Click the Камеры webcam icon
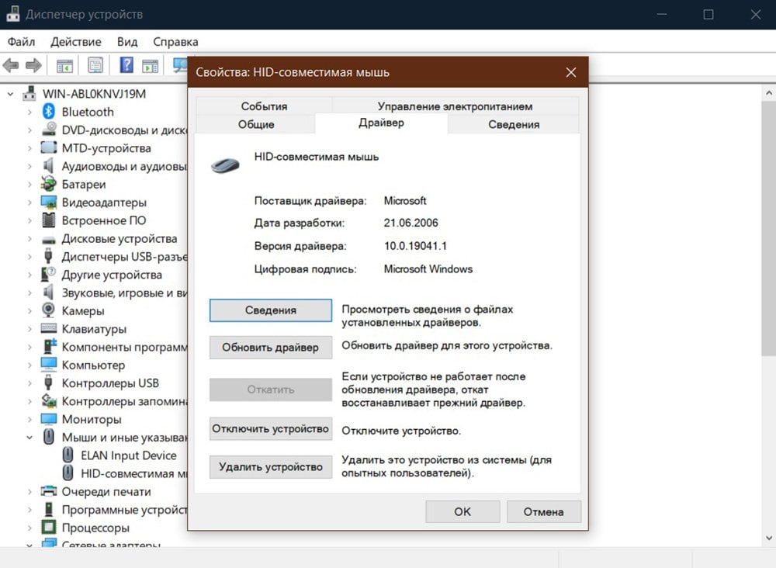 coord(48,310)
